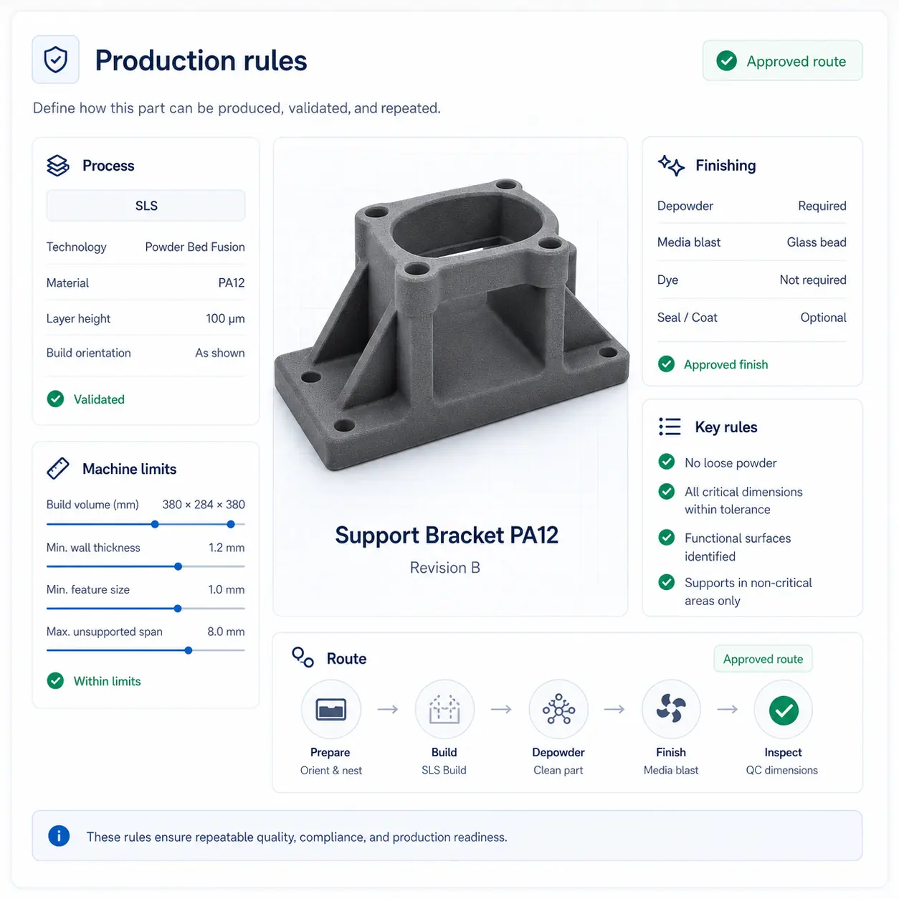This screenshot has height=899, width=899.
Task: Click the Support Bracket PA12 title
Action: [446, 535]
